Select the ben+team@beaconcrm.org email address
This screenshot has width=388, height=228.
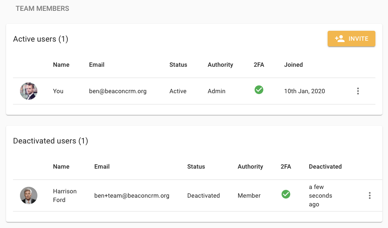coord(132,195)
